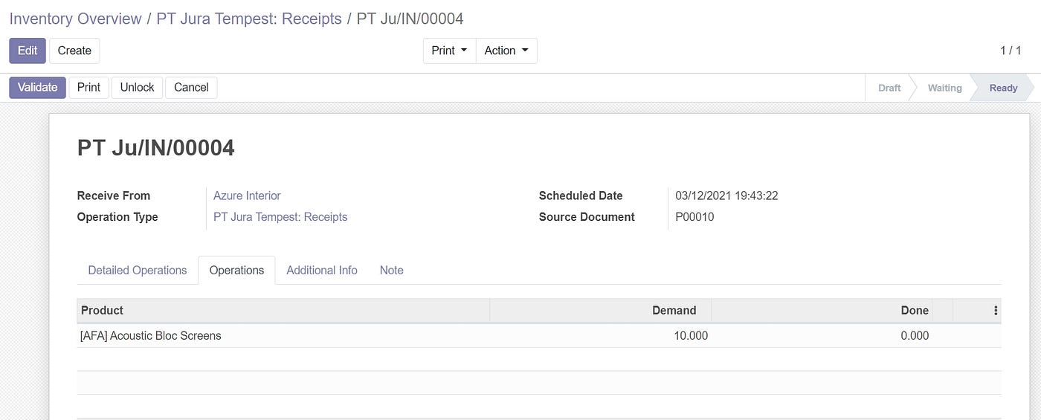This screenshot has height=420, width=1041.
Task: Sort by Product column header
Action: tap(283, 311)
